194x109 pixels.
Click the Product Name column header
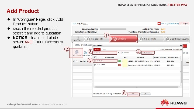coord(109,57)
